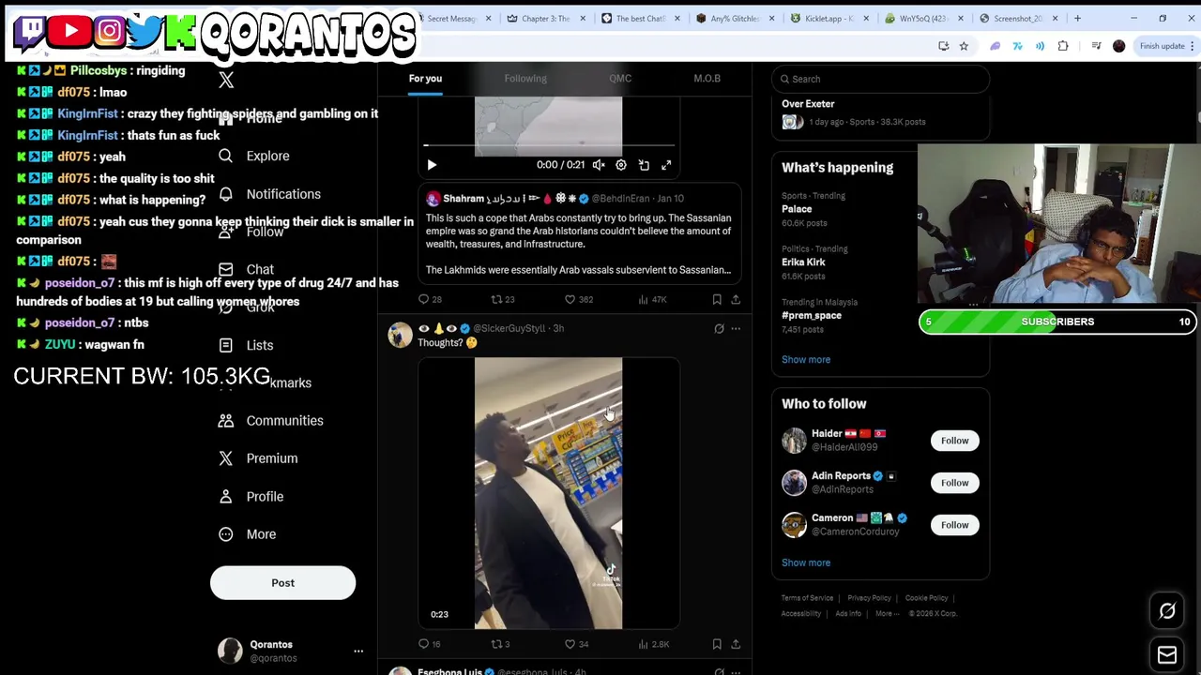Viewport: 1201px width, 675px height.
Task: Open settings gear on the 0:21 video
Action: [621, 165]
